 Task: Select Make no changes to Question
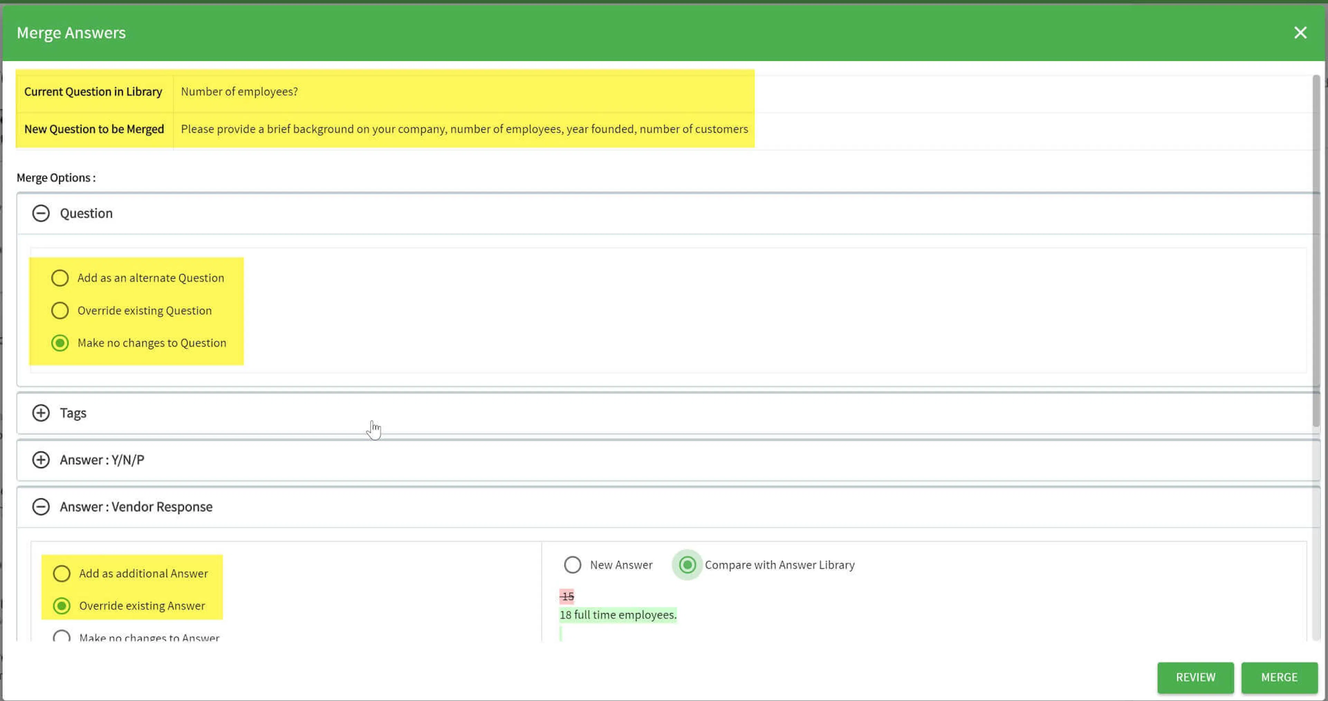click(60, 343)
